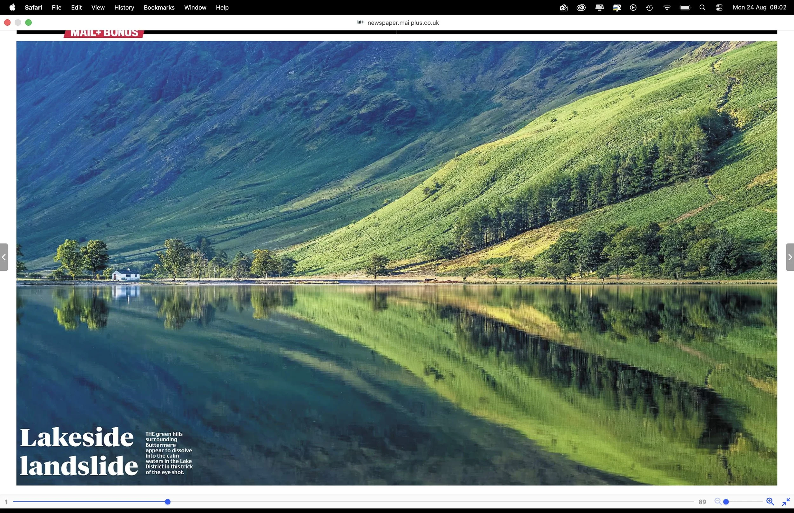Open Spotlight search in menu bar

tap(702, 7)
